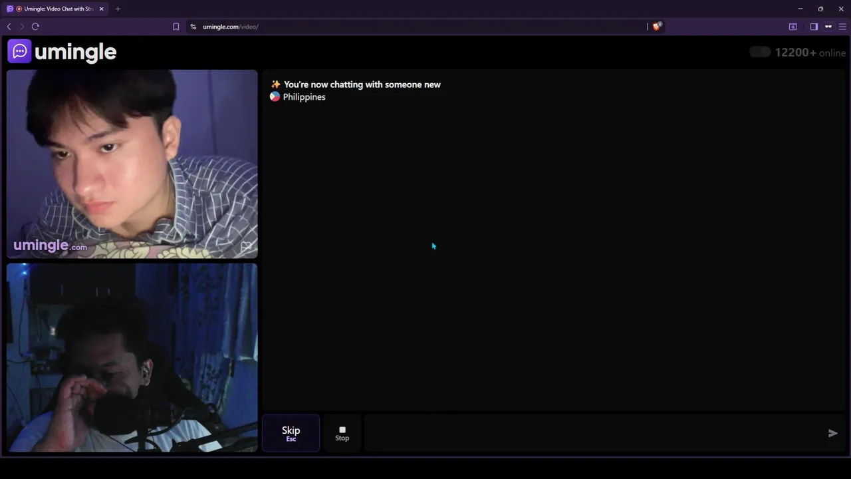Screen dimensions: 851x479
Task: Stop the current video chat
Action: pos(342,433)
